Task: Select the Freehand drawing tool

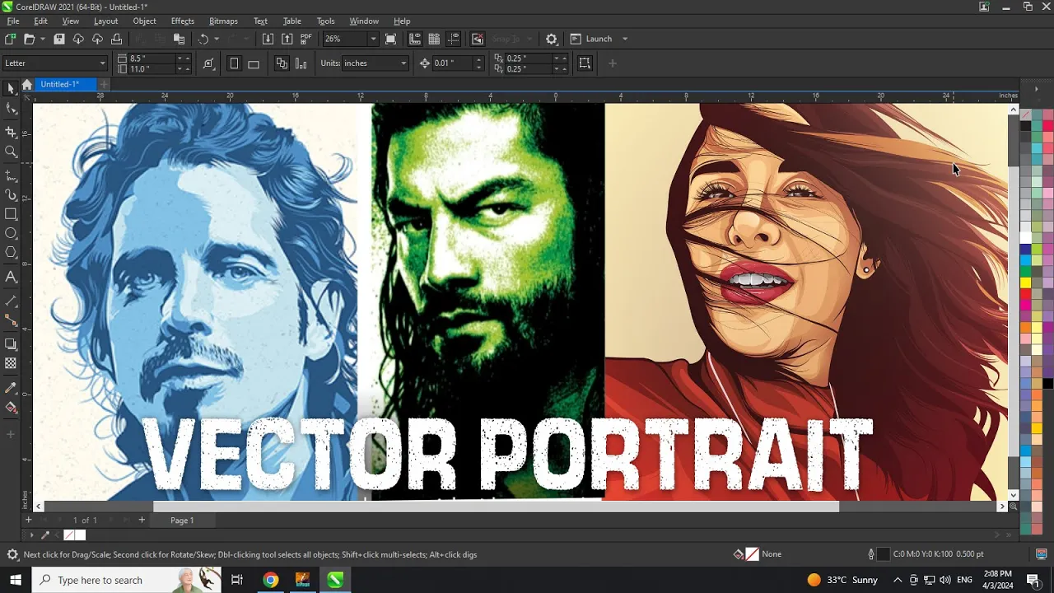Action: click(11, 175)
